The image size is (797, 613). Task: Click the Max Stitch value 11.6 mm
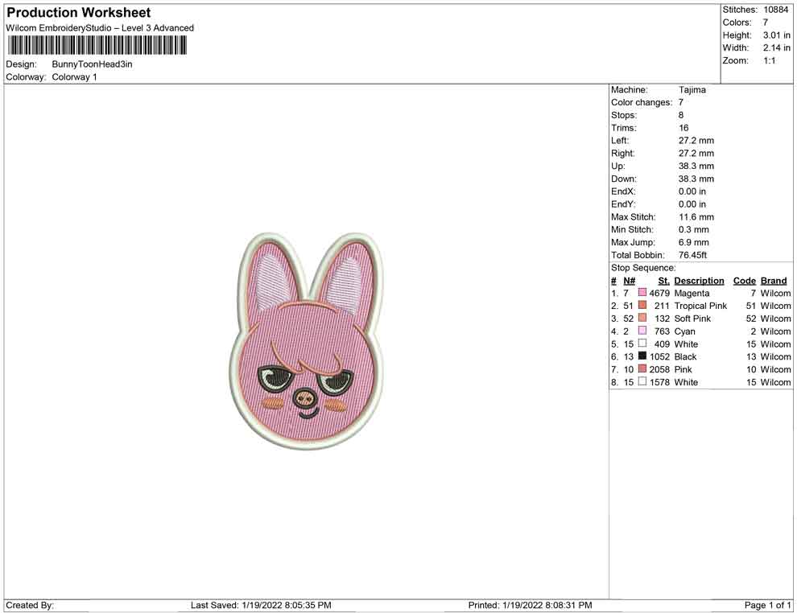[x=696, y=217]
